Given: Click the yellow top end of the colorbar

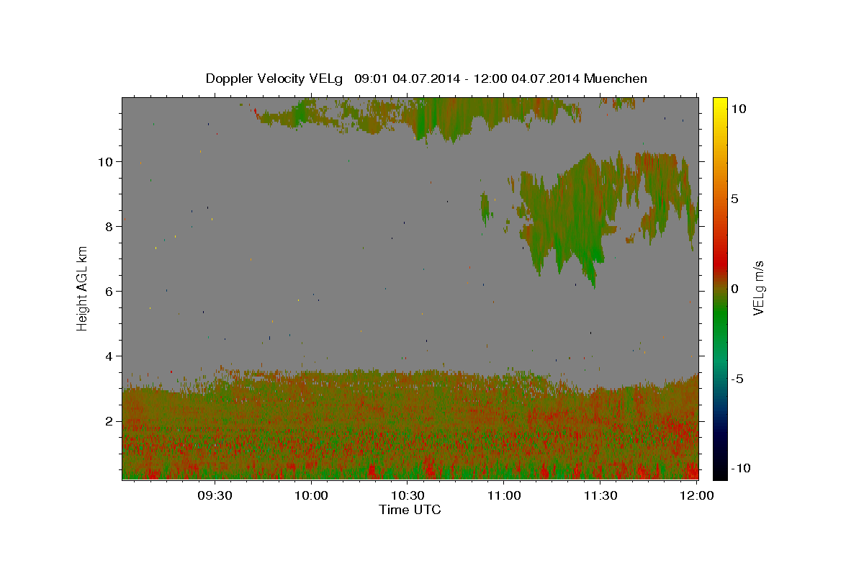Looking at the screenshot, I should click(x=719, y=104).
